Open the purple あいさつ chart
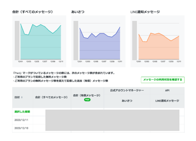Image resolution: width=196 pixels, height=141 pixels. point(98,41)
